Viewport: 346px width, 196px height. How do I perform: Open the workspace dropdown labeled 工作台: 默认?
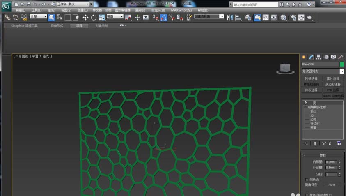73,4
